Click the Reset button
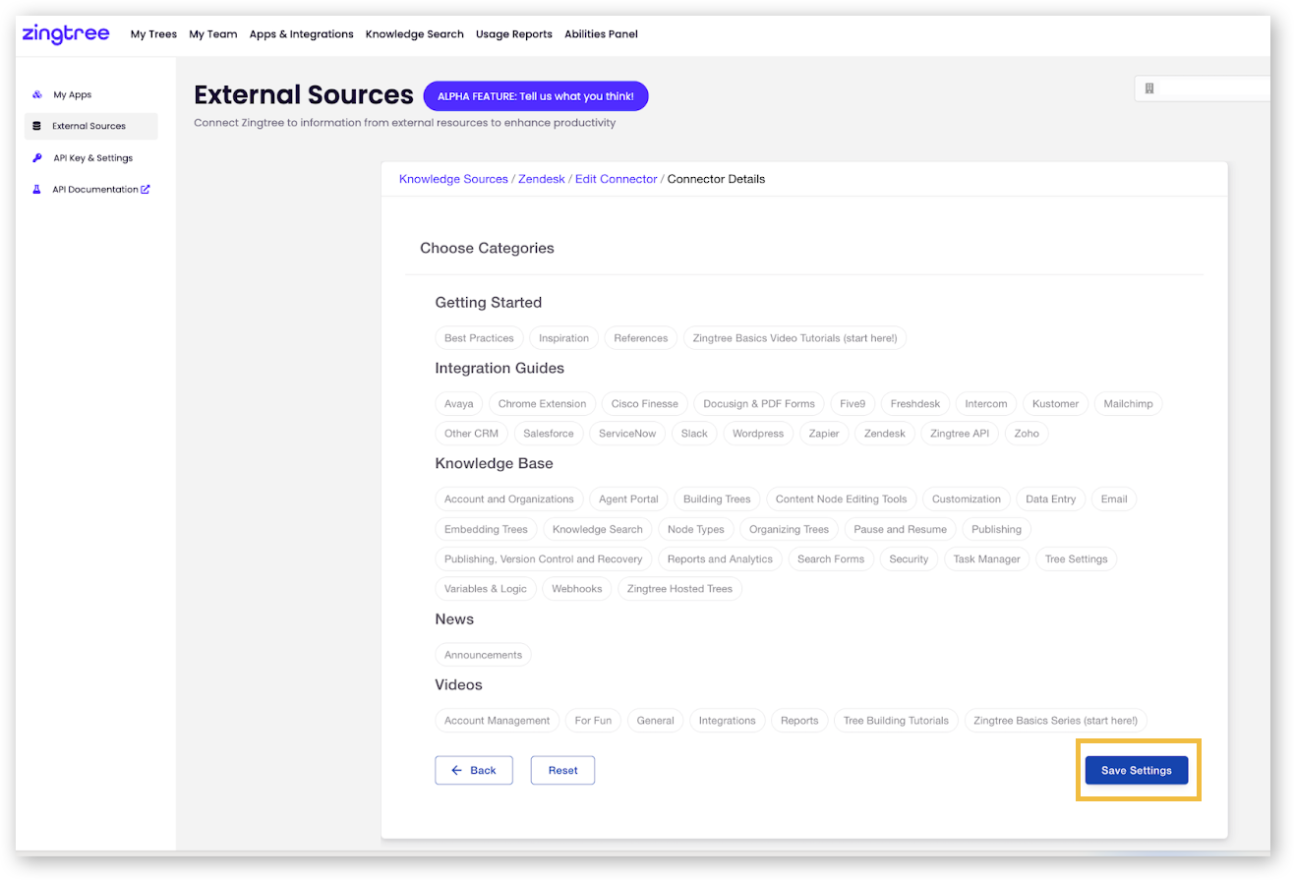 pos(562,770)
